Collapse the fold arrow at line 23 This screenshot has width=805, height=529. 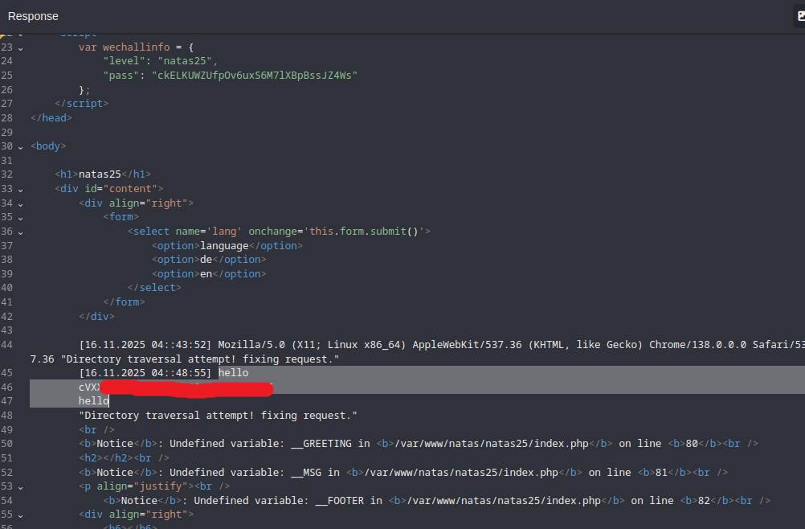coord(20,47)
